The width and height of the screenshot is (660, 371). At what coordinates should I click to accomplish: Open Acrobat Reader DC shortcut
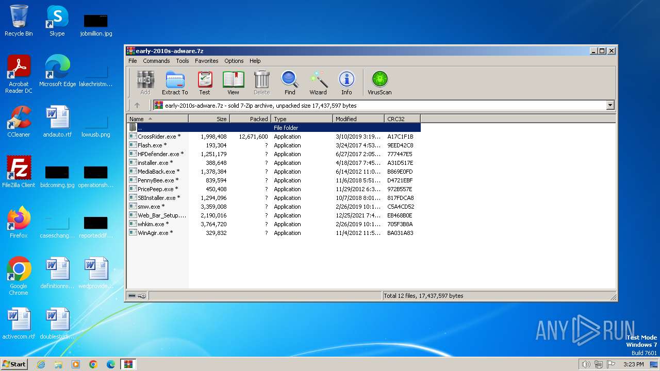click(19, 74)
